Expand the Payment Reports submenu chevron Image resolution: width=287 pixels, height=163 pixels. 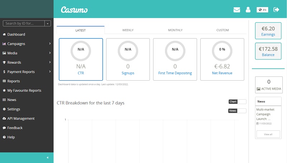[x=50, y=71]
